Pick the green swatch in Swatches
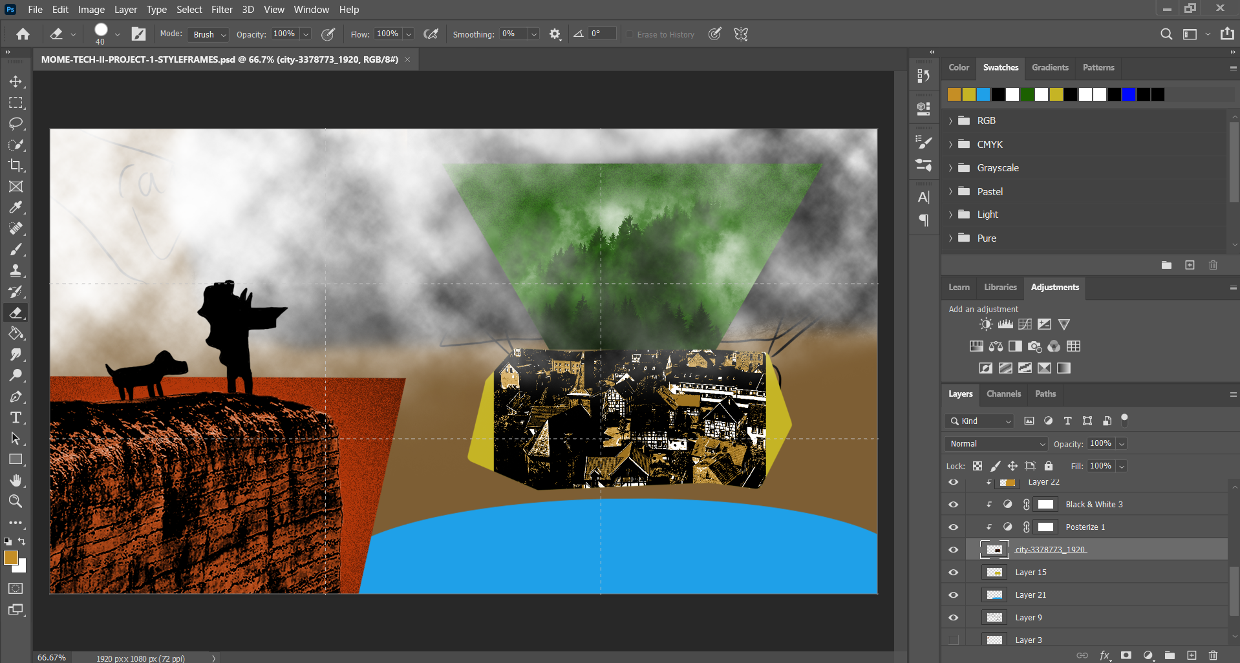Screen dimensions: 1240x663 point(1027,94)
